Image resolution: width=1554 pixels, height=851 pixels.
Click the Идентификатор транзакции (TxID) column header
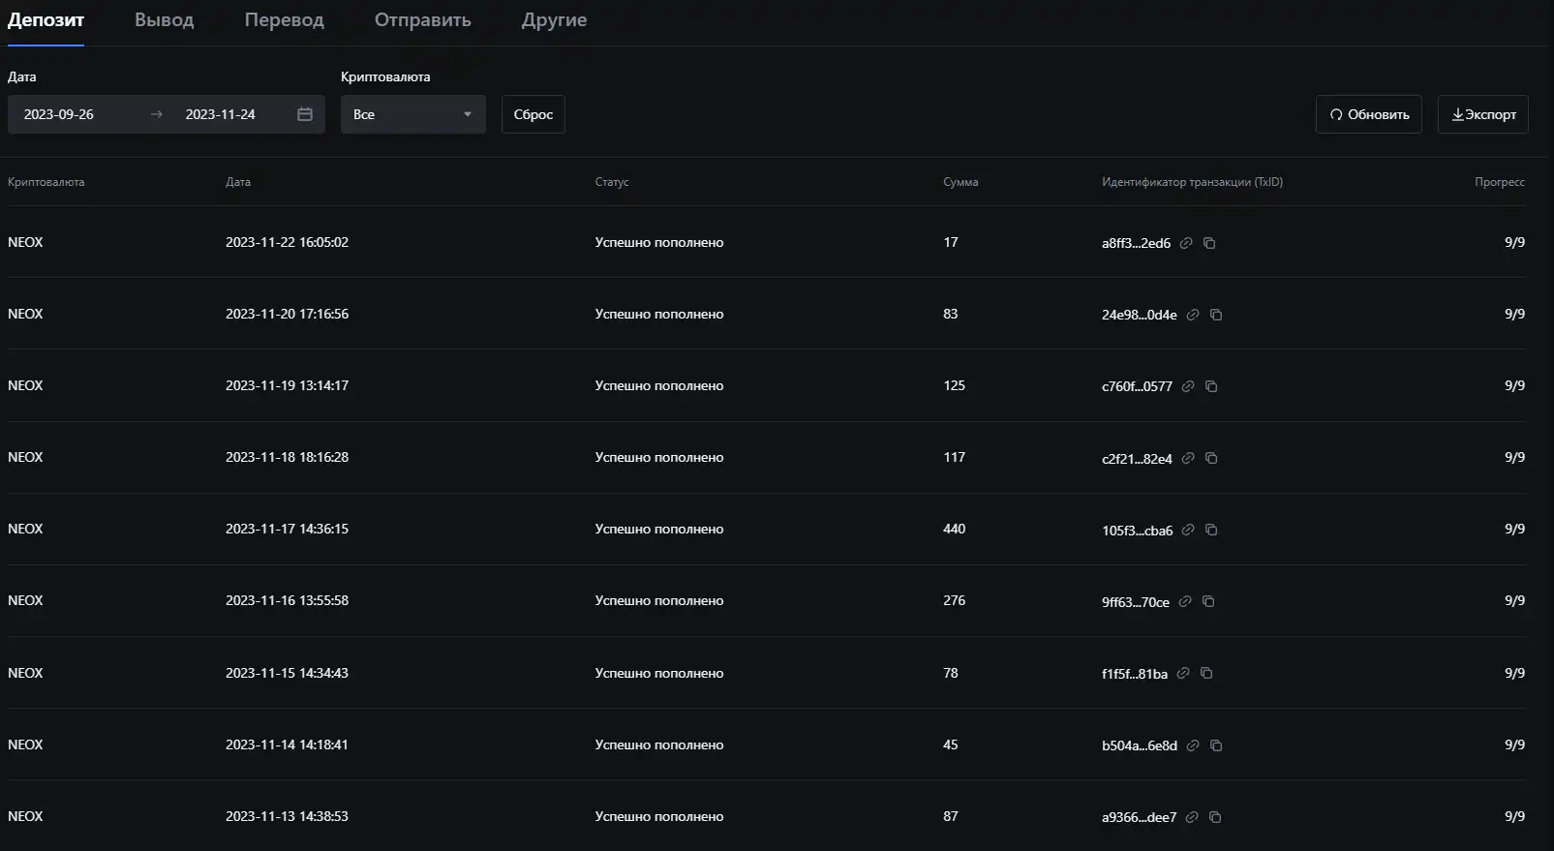(1192, 182)
